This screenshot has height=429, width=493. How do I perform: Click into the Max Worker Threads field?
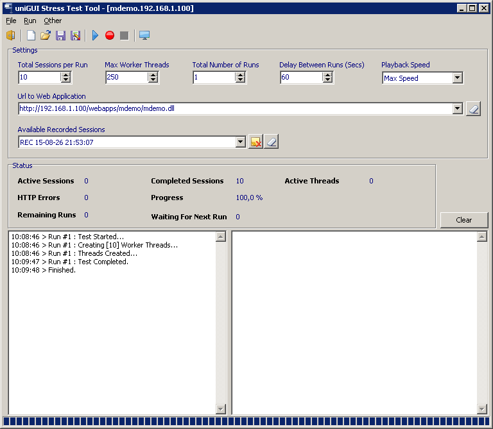click(126, 78)
